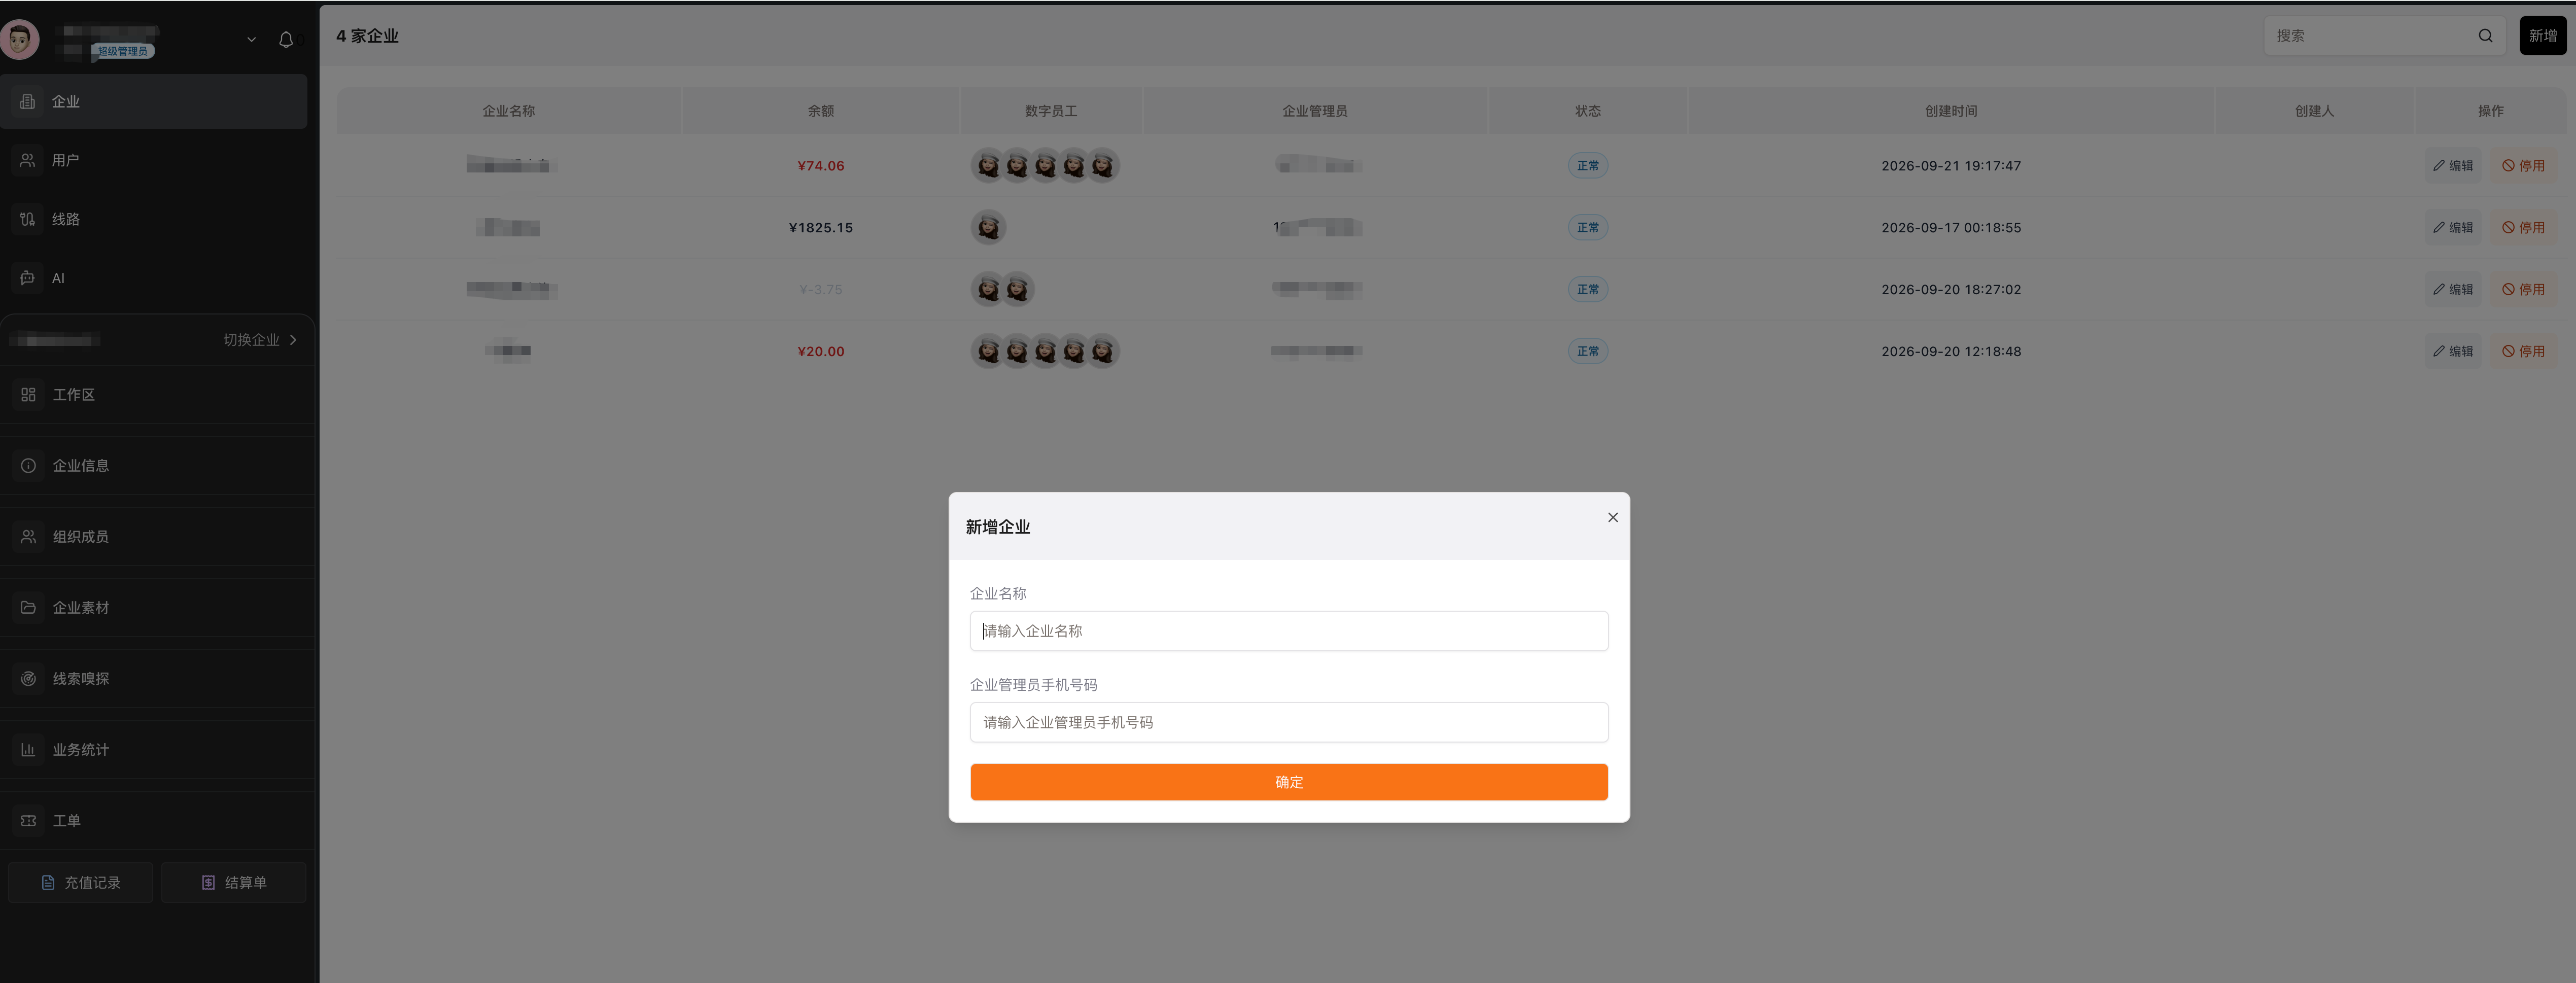Open 结算单 at the sidebar bottom
The width and height of the screenshot is (2576, 983).
click(234, 883)
